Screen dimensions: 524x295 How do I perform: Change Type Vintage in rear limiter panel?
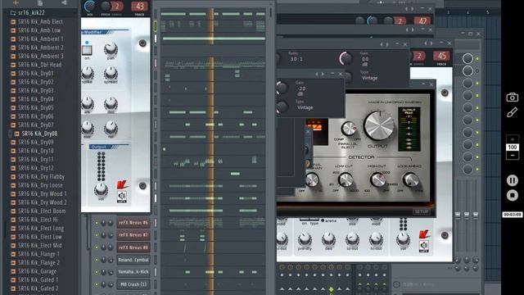click(369, 78)
